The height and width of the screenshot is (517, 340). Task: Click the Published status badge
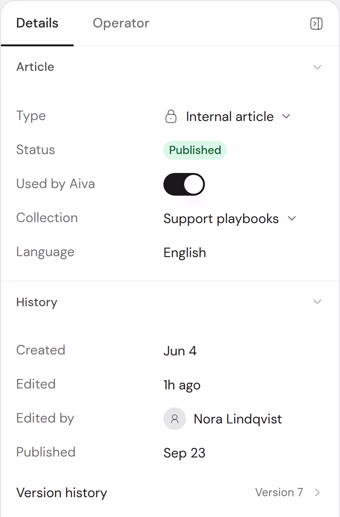pyautogui.click(x=195, y=150)
